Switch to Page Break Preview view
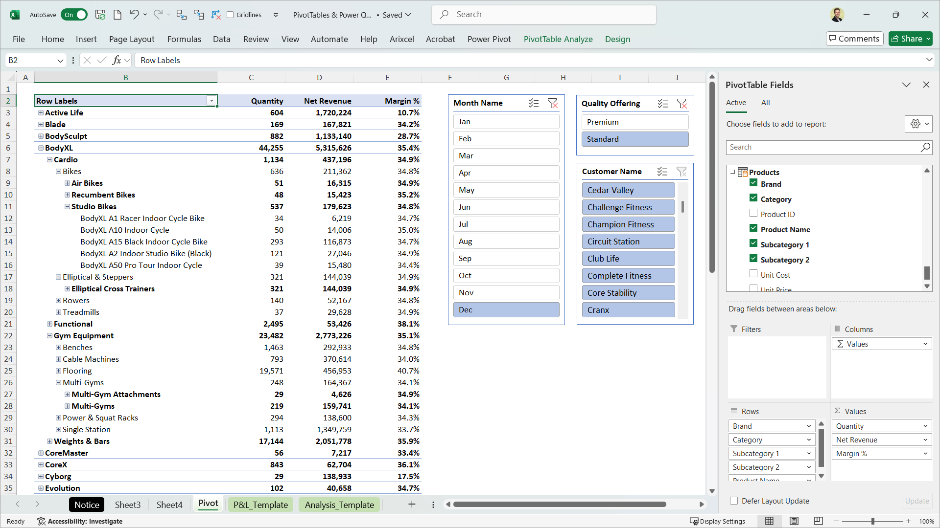This screenshot has height=528, width=940. pyautogui.click(x=818, y=521)
